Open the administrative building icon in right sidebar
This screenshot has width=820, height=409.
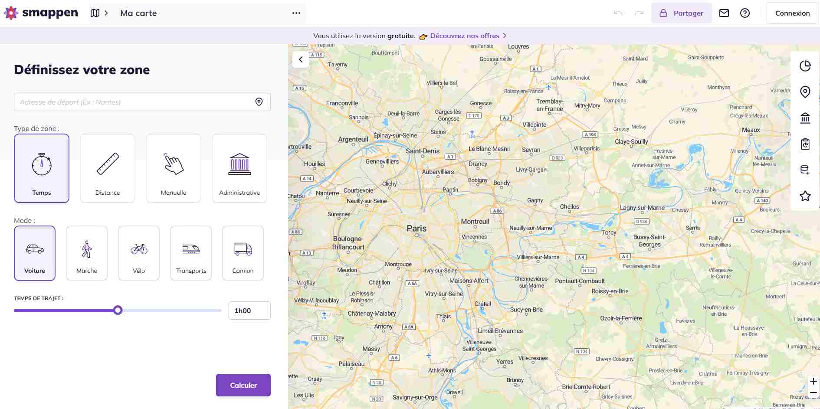pyautogui.click(x=805, y=118)
